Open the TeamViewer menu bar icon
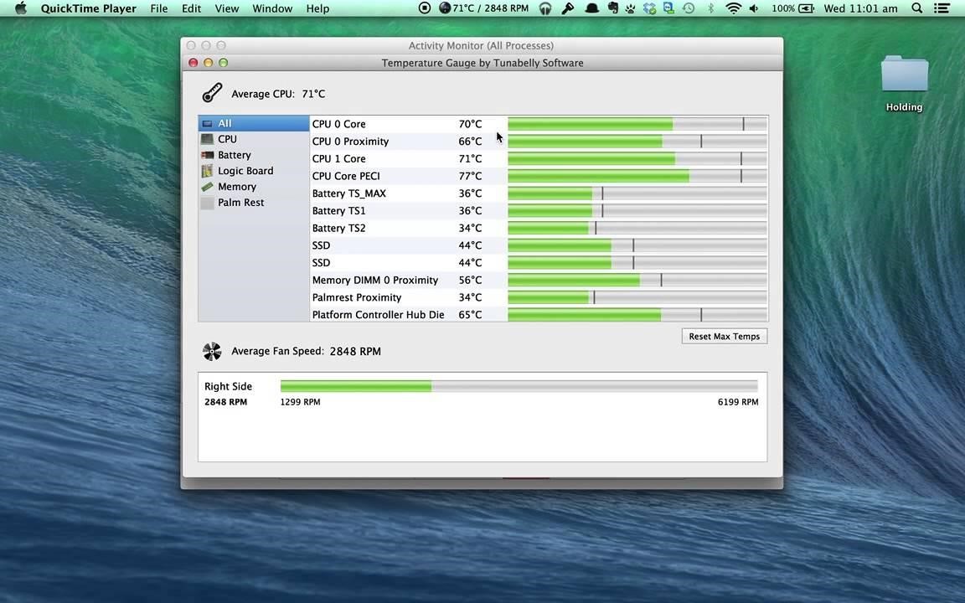The height and width of the screenshot is (603, 965). click(x=668, y=8)
